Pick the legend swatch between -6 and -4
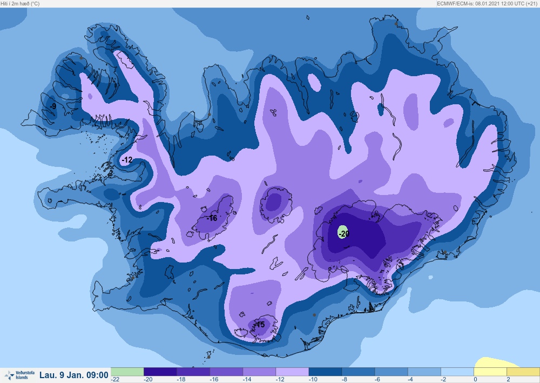This screenshot has width=540, height=383. pos(391,372)
